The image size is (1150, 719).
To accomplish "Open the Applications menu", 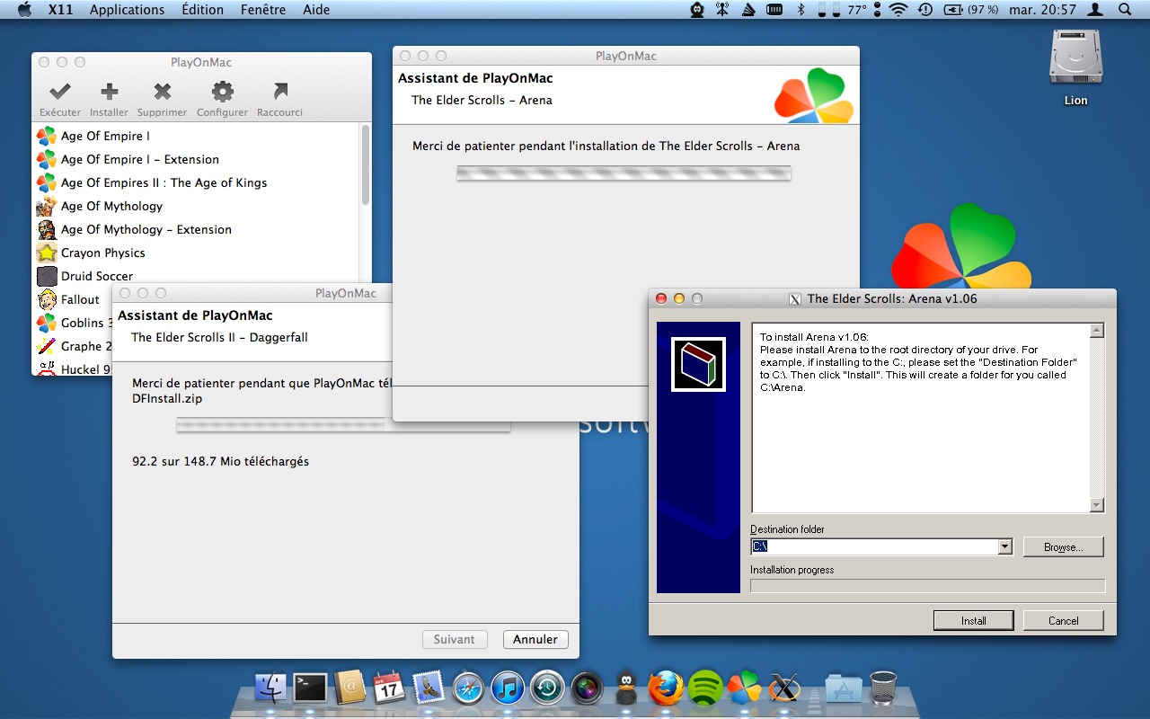I will 127,10.
